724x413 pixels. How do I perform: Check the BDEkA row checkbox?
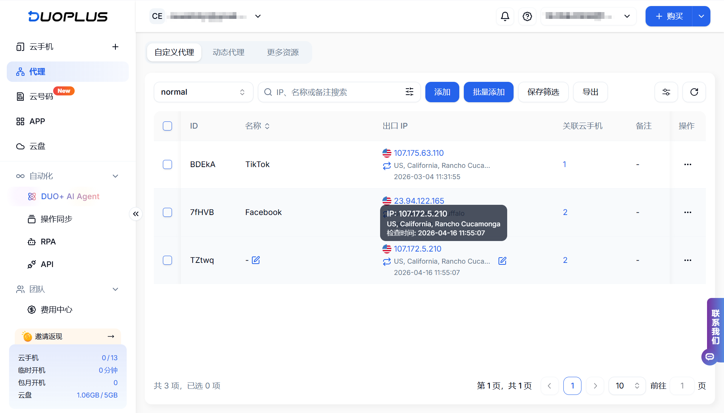coord(167,164)
